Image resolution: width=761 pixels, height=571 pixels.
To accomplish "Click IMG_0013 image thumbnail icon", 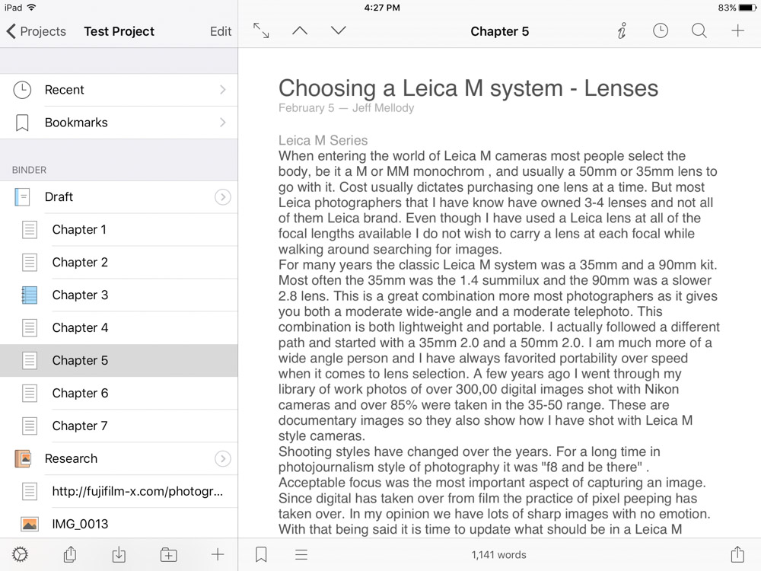I will [30, 524].
